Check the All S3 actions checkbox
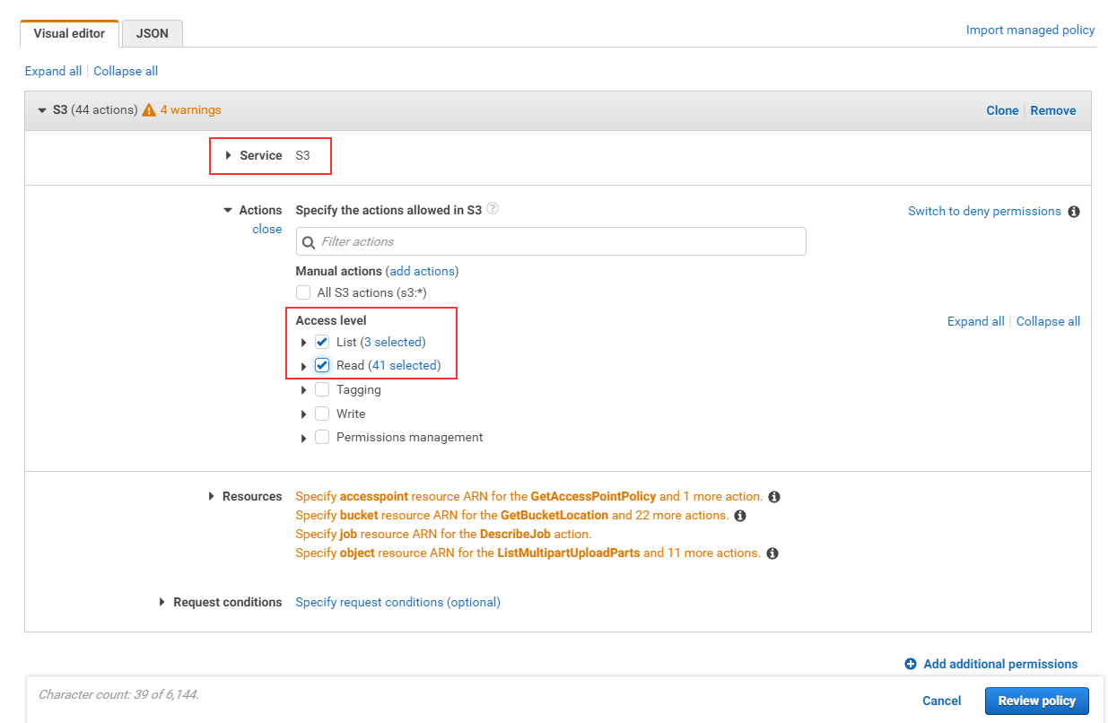1108x723 pixels. click(303, 292)
